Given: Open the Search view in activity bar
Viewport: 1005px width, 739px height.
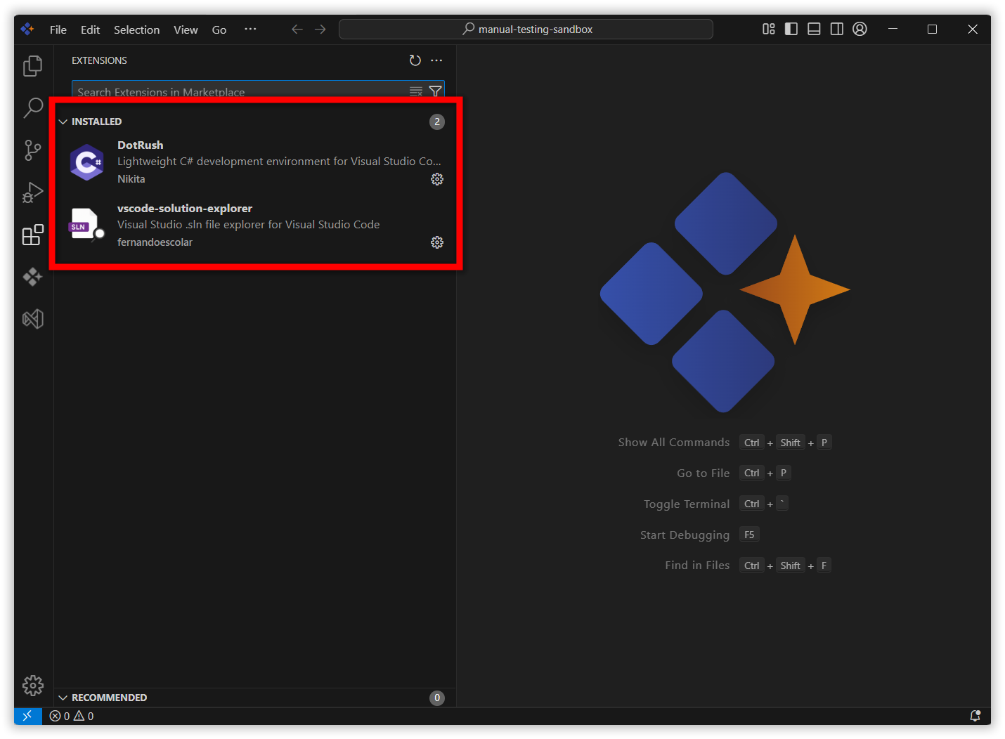Looking at the screenshot, I should [x=33, y=108].
